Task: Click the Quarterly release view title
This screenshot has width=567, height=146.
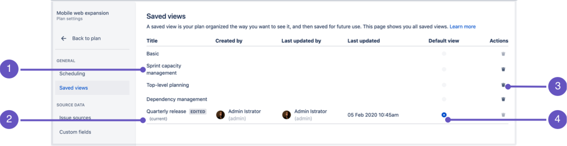Action: coord(166,111)
